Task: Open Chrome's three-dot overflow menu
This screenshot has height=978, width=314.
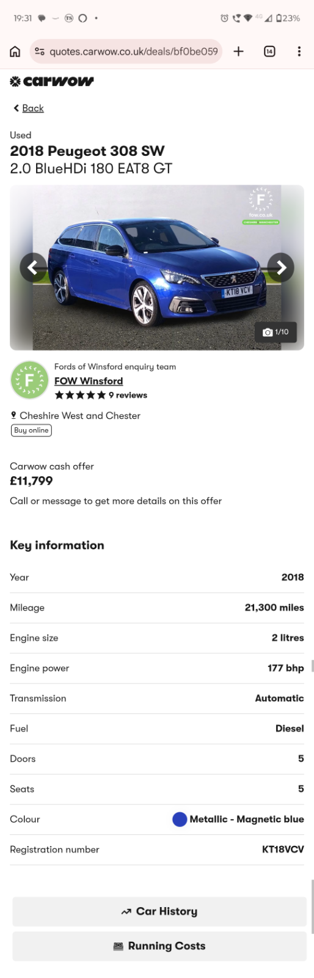Action: [299, 51]
